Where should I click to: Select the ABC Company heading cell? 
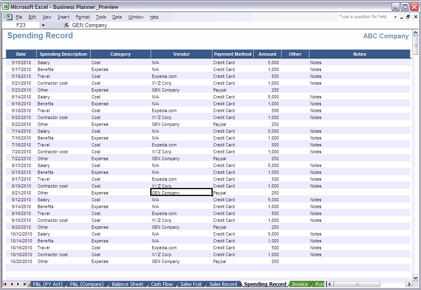coord(386,36)
